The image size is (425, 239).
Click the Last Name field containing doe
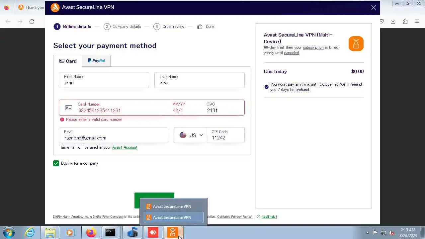pos(200,80)
